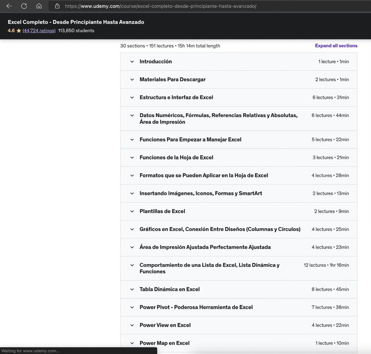Click Plantillas de Excel title
Image resolution: width=371 pixels, height=354 pixels.
[162, 211]
